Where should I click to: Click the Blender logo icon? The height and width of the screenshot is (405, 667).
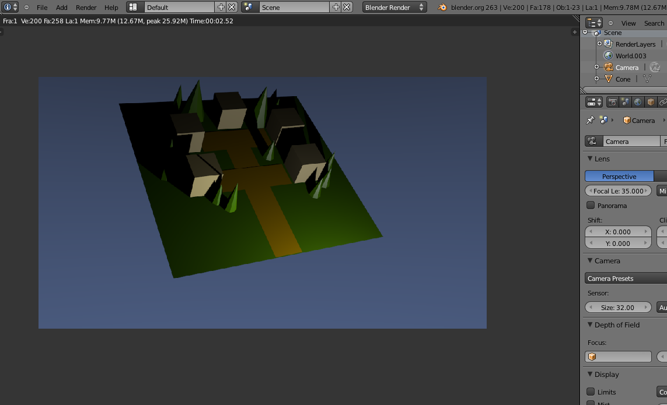tap(442, 7)
